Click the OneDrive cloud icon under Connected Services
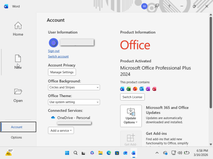213x159 pixels. (53, 117)
